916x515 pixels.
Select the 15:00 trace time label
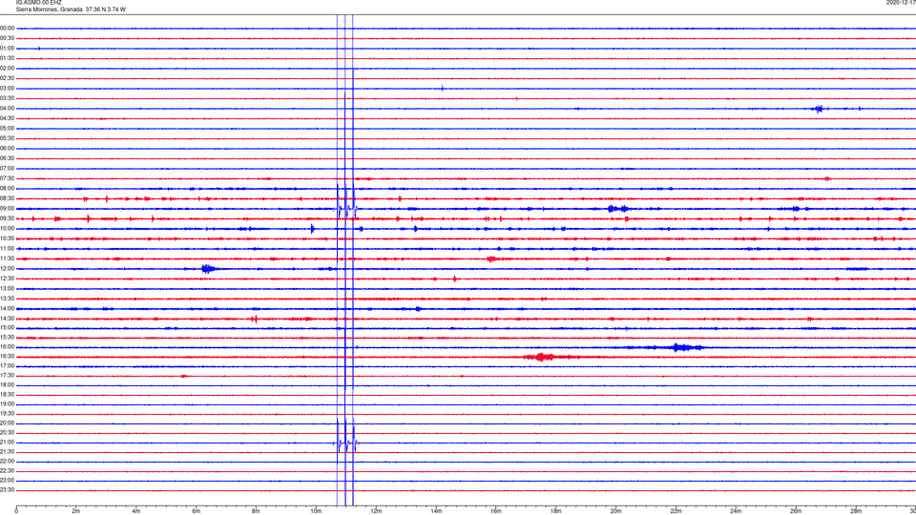7,327
